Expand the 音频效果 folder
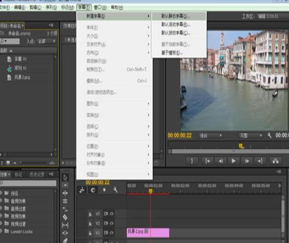The image size is (289, 243). (x=1, y=201)
